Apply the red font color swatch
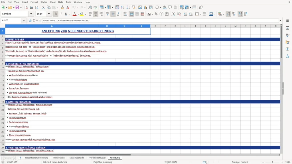Image resolution: width=292 pixels, height=164 pixels. point(74,14)
